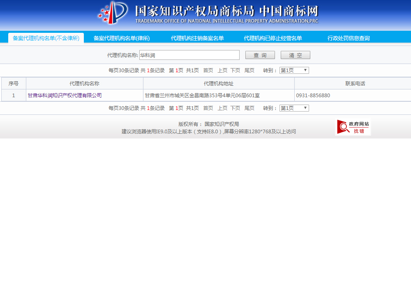Click the site title 国家知识产权局商标局 中国商标网
The height and width of the screenshot is (290, 411).
[227, 11]
